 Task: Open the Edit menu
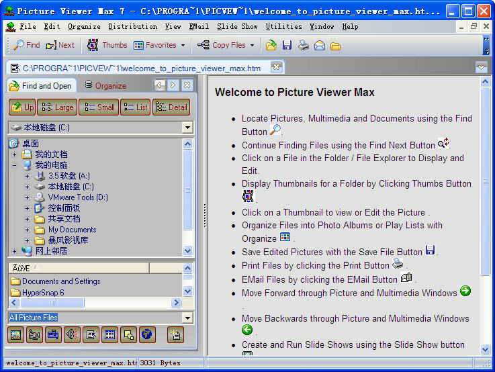pyautogui.click(x=52, y=26)
